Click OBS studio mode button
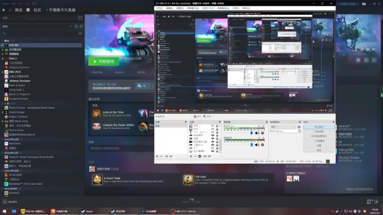Screen dimensions: 383x215 319,141
